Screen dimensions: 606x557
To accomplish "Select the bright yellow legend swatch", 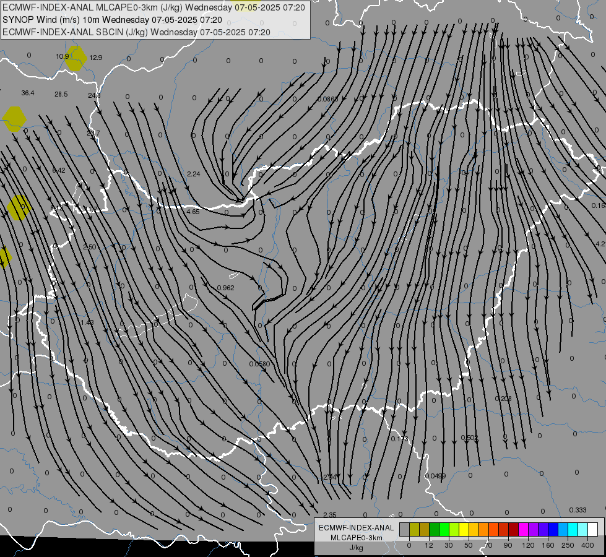I will coord(464,530).
